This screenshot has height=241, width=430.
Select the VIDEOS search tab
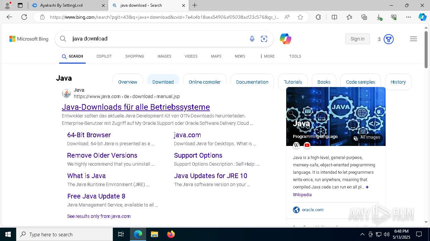point(191,56)
